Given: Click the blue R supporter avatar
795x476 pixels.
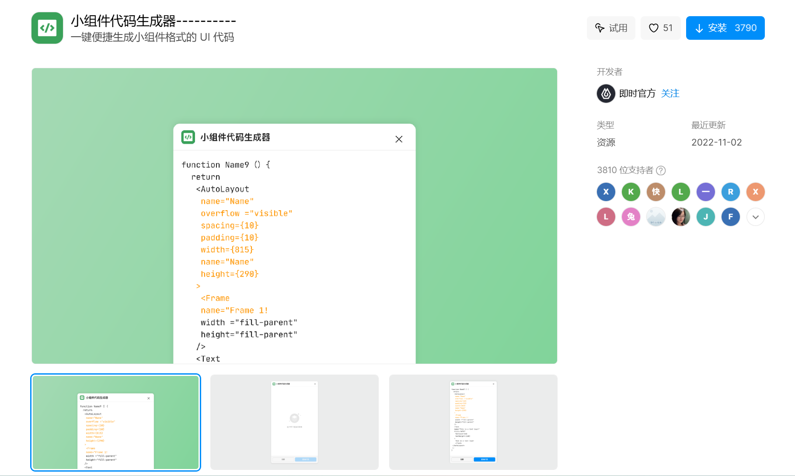Looking at the screenshot, I should click(x=730, y=192).
